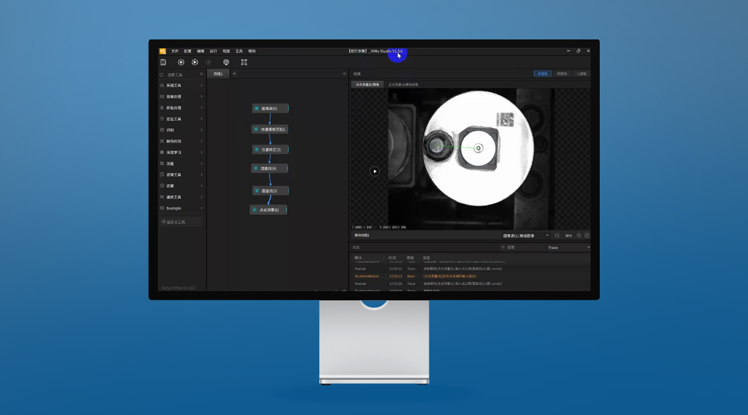Open the 图像源(1).输出图像 image source dropdown
This screenshot has height=415, width=748.
click(x=525, y=235)
